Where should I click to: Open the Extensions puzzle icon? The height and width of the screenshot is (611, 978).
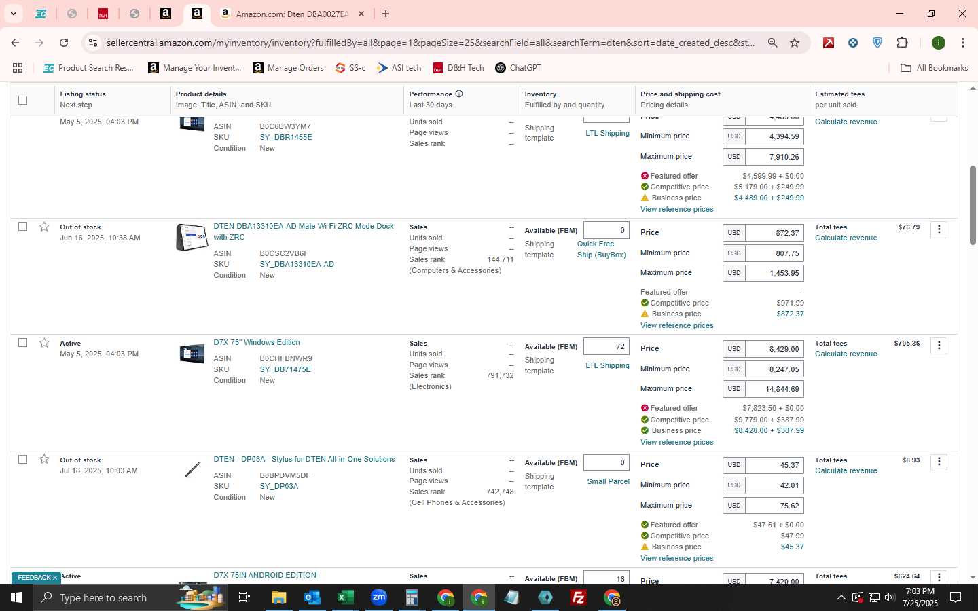pyautogui.click(x=902, y=43)
